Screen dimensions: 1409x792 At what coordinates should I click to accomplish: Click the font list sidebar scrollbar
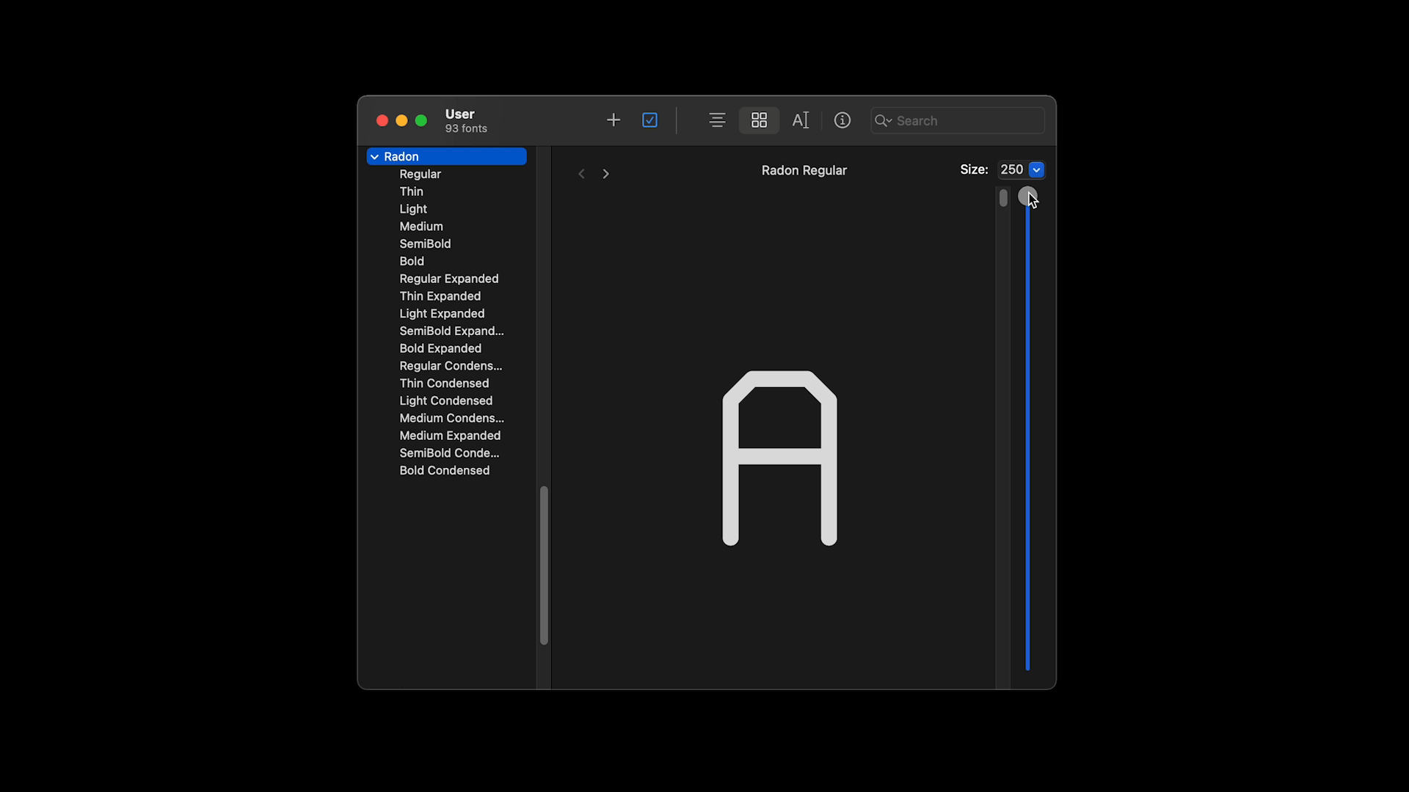pos(544,565)
